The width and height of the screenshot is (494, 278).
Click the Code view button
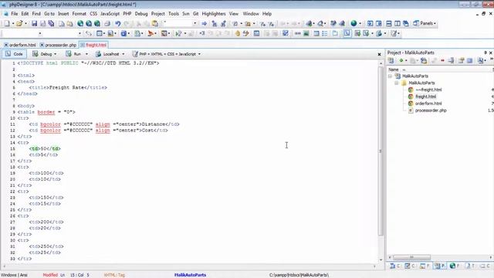(14, 54)
